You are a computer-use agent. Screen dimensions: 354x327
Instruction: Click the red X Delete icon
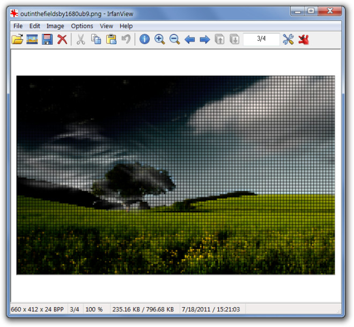62,39
